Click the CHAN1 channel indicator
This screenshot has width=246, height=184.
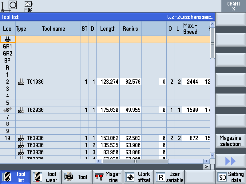[233, 6]
